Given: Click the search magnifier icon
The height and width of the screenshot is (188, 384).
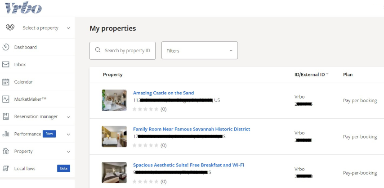Looking at the screenshot, I should (98, 51).
